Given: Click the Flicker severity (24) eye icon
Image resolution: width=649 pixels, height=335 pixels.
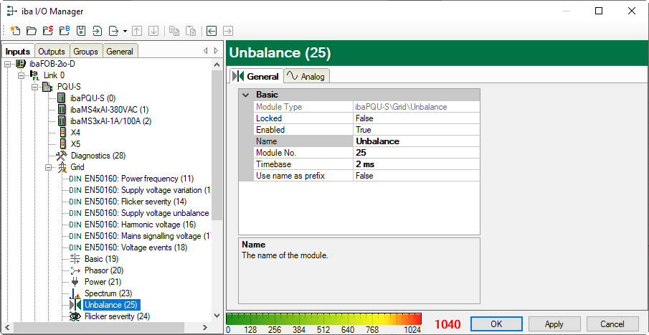Looking at the screenshot, I should point(75,316).
